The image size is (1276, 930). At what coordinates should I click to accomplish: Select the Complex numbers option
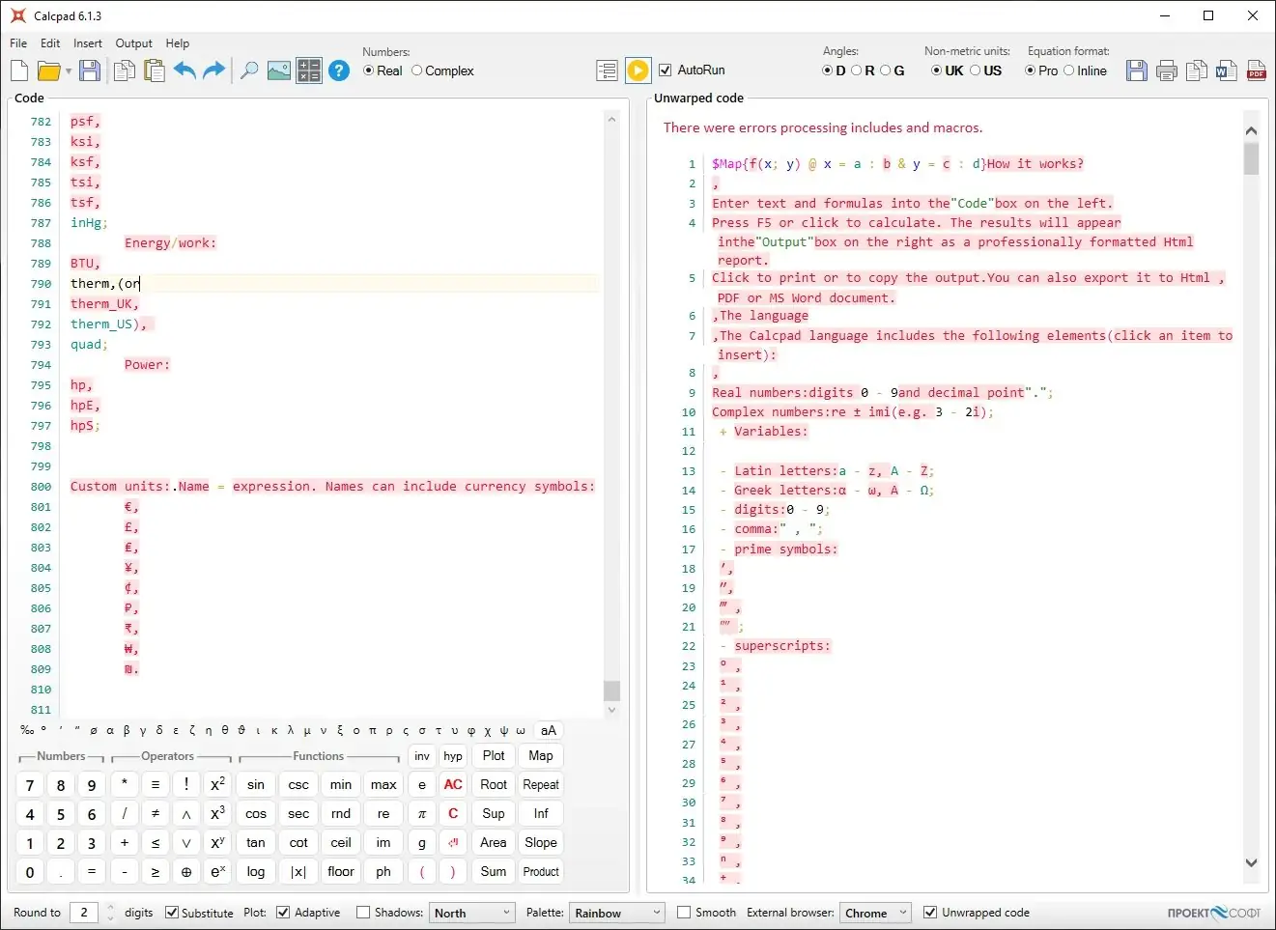443,70
